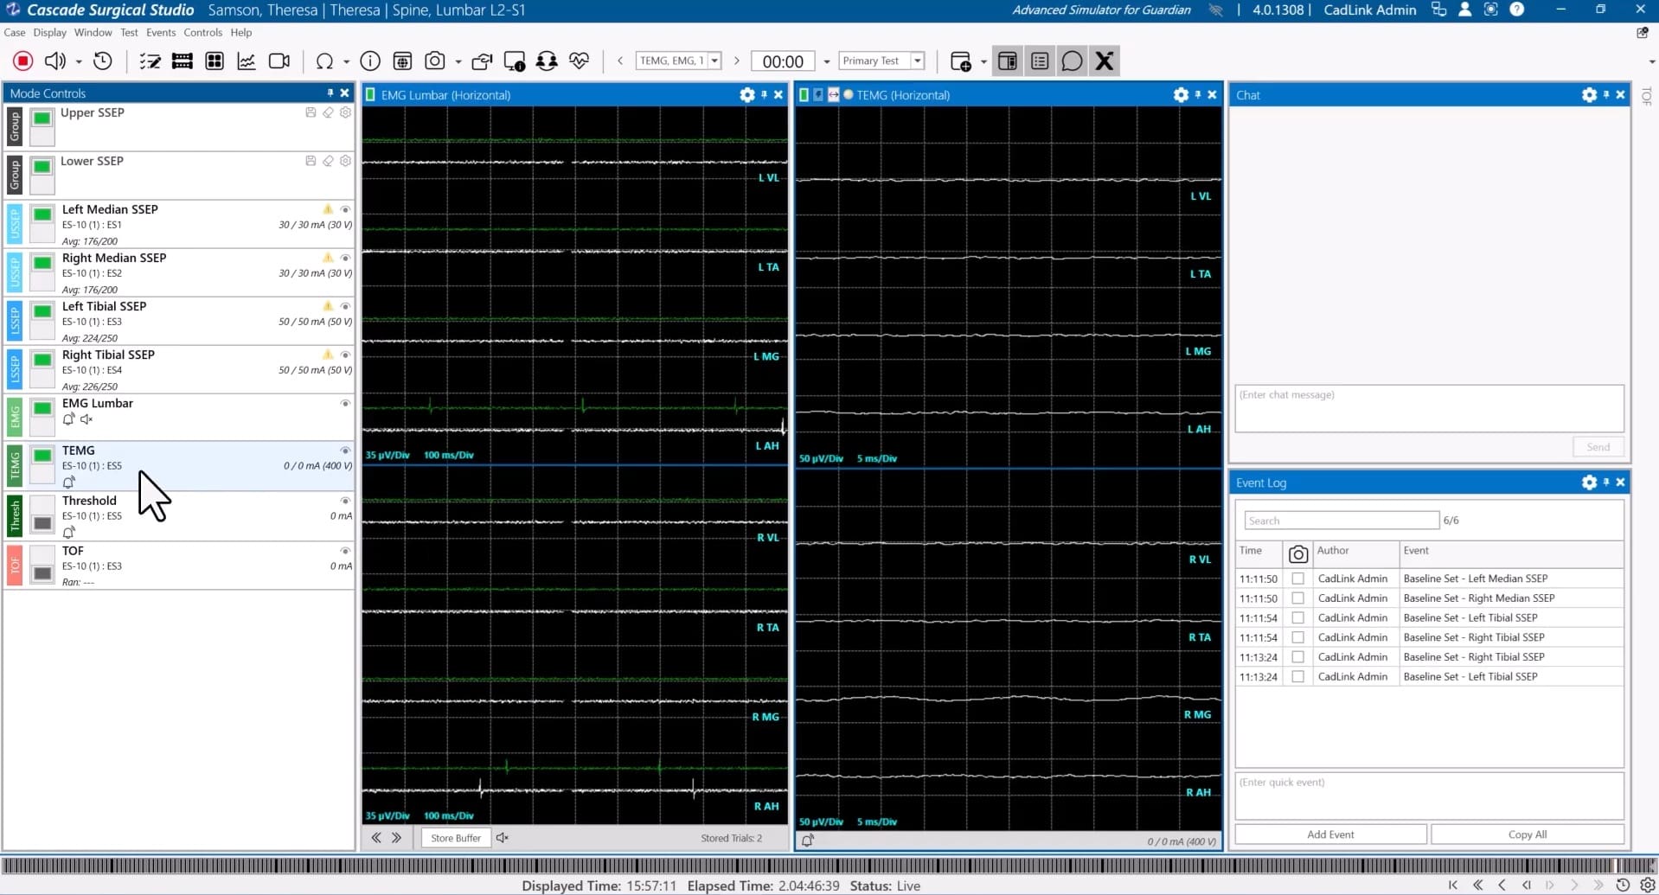Screen dimensions: 1659x895
Task: Expand the TEMG, EMG layout dropdown
Action: click(714, 61)
